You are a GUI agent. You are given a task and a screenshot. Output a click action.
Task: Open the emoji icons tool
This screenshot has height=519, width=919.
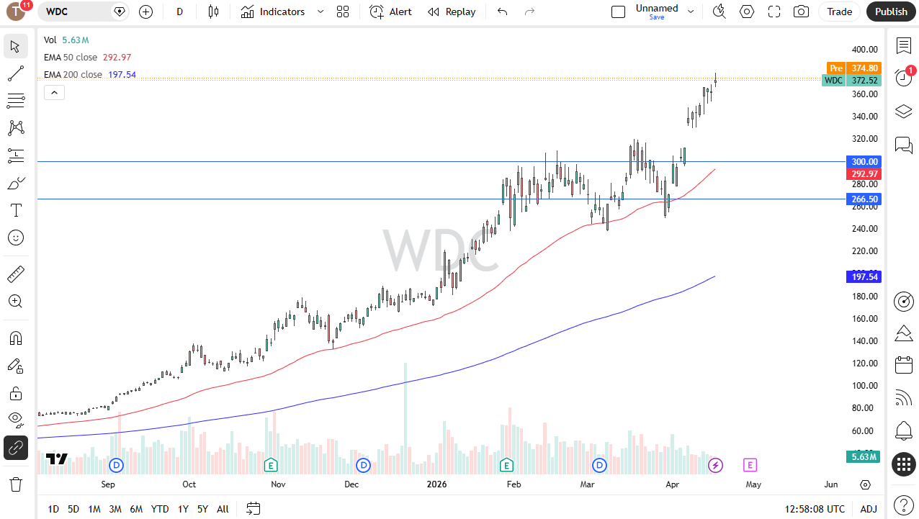point(16,238)
